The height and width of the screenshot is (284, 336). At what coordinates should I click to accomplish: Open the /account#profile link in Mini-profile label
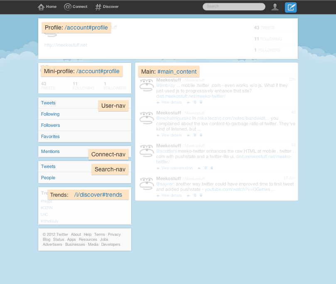point(98,72)
